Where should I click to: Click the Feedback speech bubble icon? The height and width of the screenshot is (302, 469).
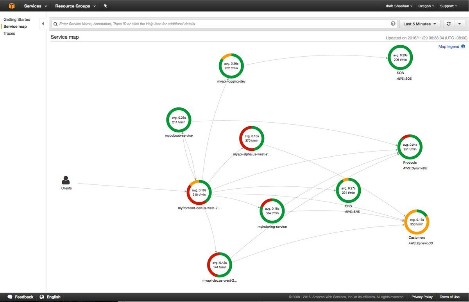click(x=10, y=297)
